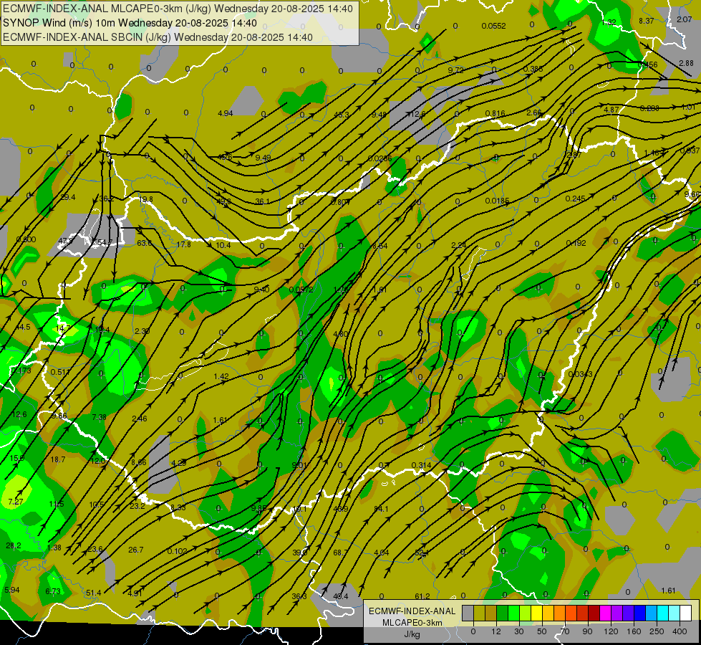Click the map value 2.30
This screenshot has width=701, height=645.
click(142, 331)
